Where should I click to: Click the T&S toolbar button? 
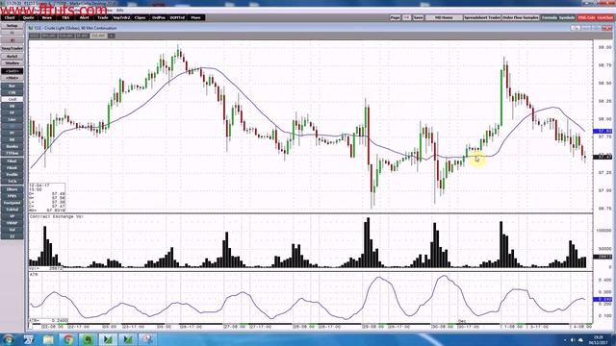tap(65, 17)
